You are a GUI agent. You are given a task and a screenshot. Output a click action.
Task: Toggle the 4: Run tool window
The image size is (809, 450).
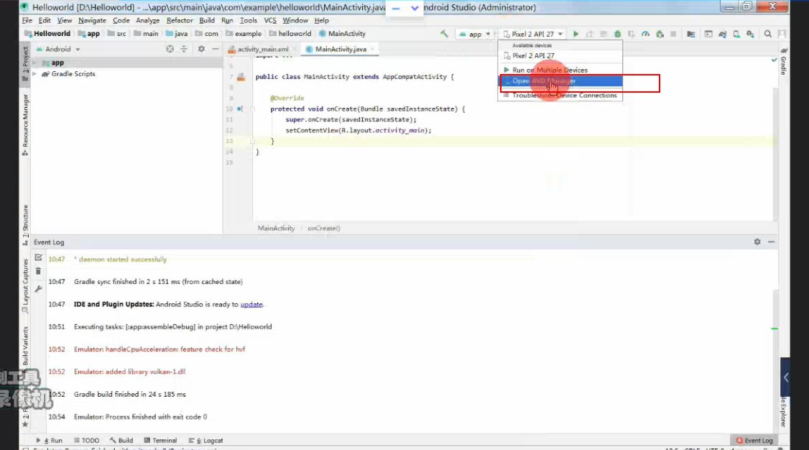(x=50, y=440)
